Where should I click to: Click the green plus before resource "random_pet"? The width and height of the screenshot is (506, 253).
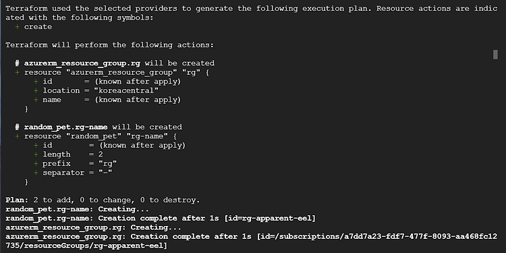17,136
